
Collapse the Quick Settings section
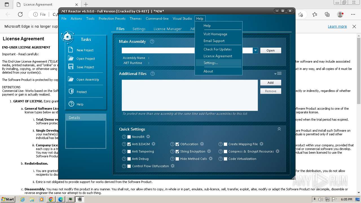click(279, 129)
